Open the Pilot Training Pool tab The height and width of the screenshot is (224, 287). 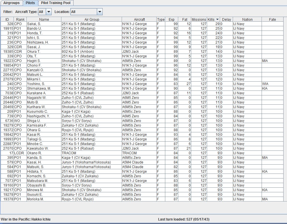[56, 3]
